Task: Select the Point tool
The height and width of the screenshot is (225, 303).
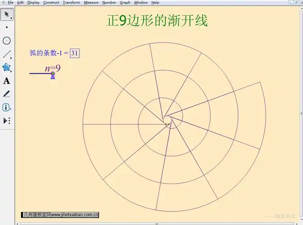Action: click(x=7, y=27)
